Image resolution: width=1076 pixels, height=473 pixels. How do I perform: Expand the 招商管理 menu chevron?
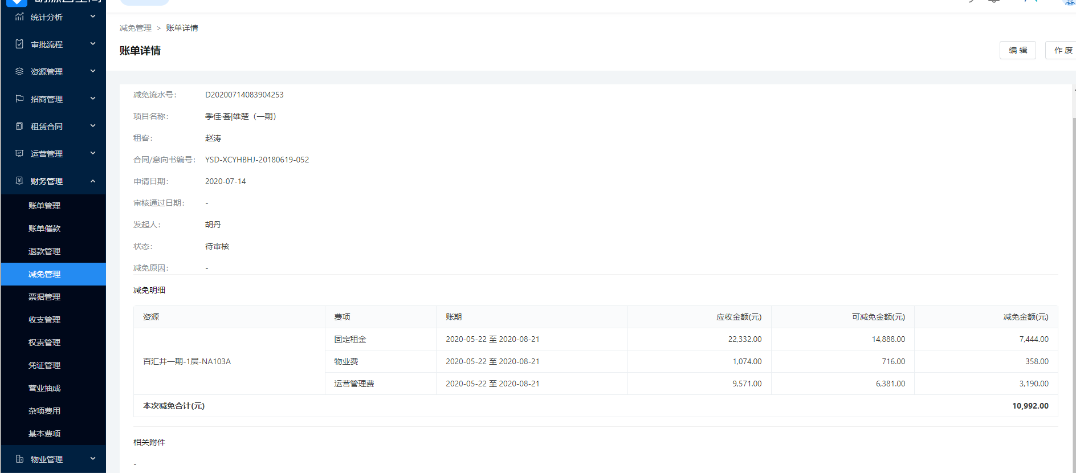(x=93, y=99)
